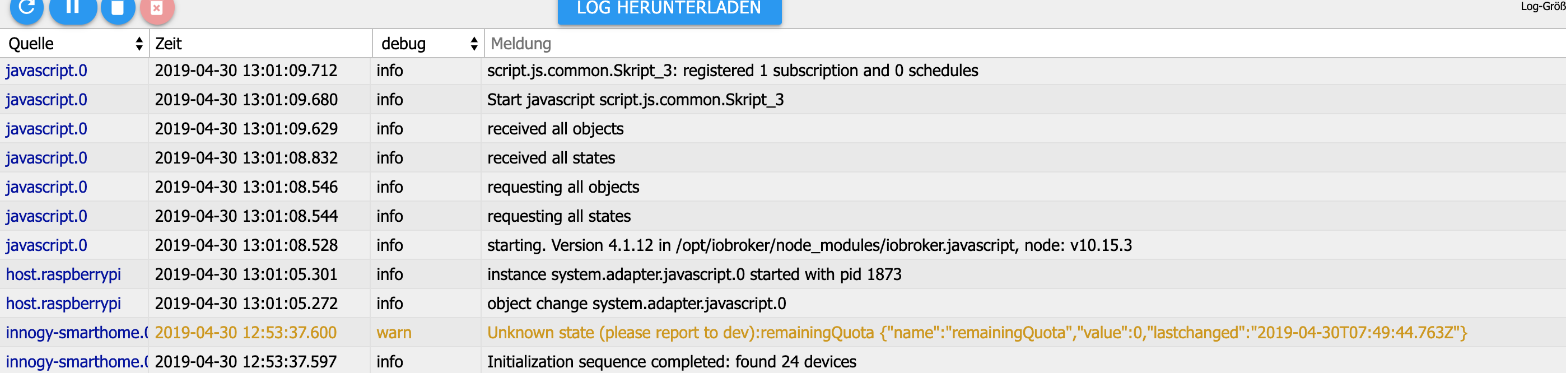Click the 'received all objects' log message
Screen dimensions: 1566x373
tap(555, 129)
